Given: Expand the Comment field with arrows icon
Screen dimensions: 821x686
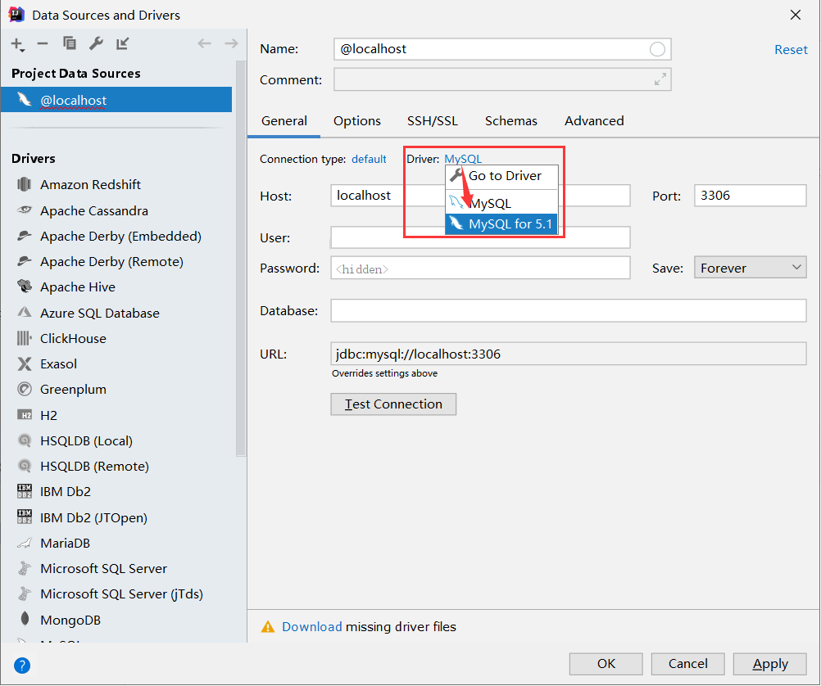Looking at the screenshot, I should click(660, 79).
